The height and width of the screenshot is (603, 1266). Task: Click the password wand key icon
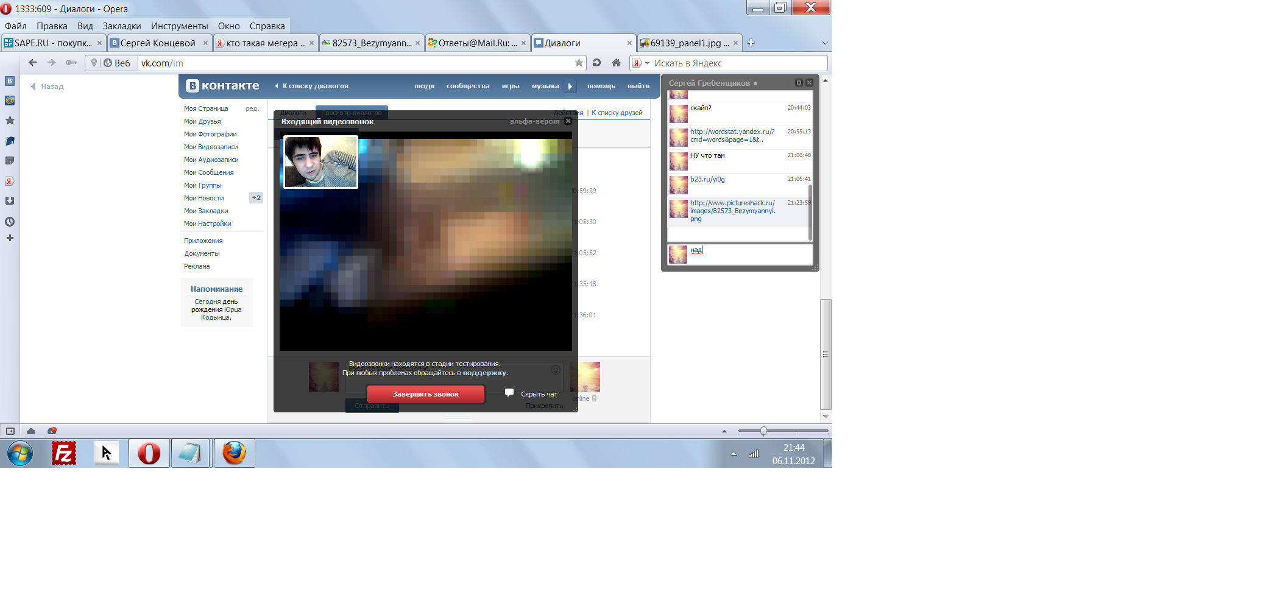coord(71,63)
